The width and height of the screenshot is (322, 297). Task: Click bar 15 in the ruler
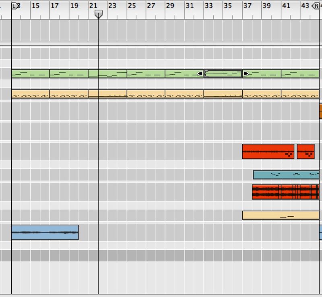point(35,6)
